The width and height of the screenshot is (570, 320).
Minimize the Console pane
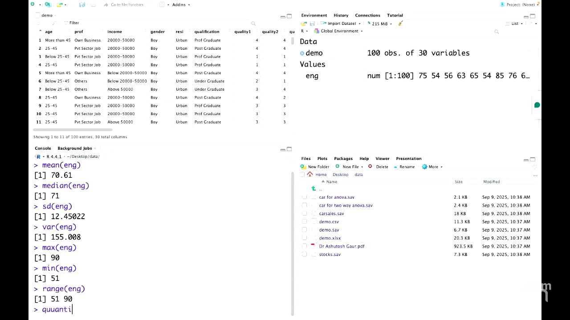click(x=283, y=150)
